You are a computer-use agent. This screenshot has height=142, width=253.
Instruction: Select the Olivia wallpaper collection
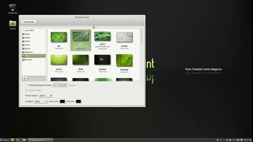pos(34,41)
